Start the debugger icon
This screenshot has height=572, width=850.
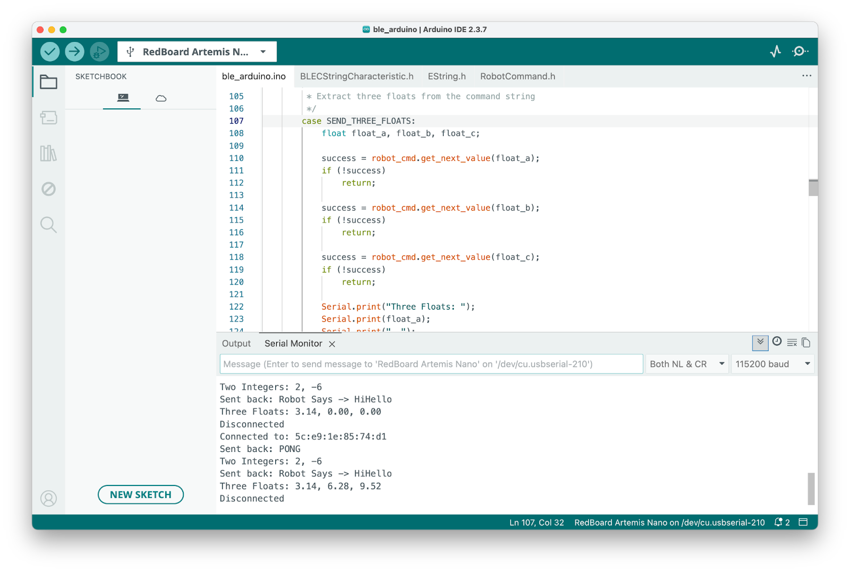click(99, 52)
